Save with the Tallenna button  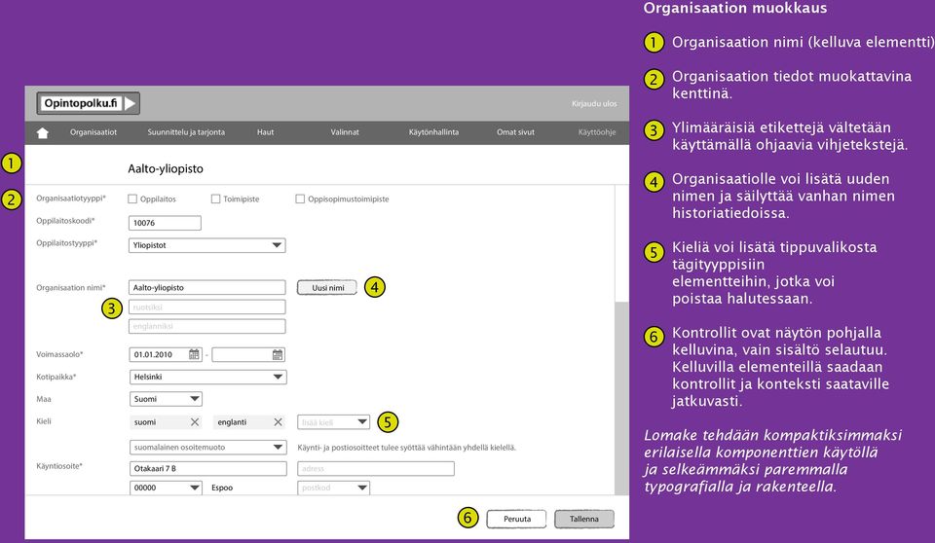pyautogui.click(x=583, y=519)
